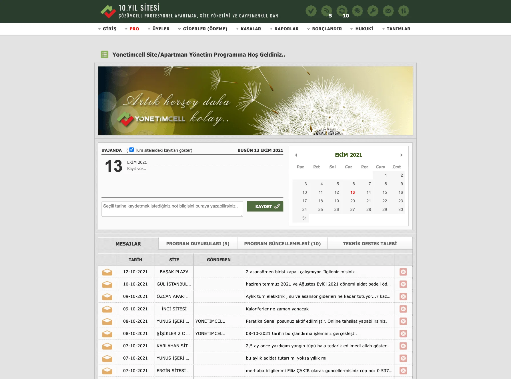Open envelope icon for ÖZCAN APART message

[107, 296]
